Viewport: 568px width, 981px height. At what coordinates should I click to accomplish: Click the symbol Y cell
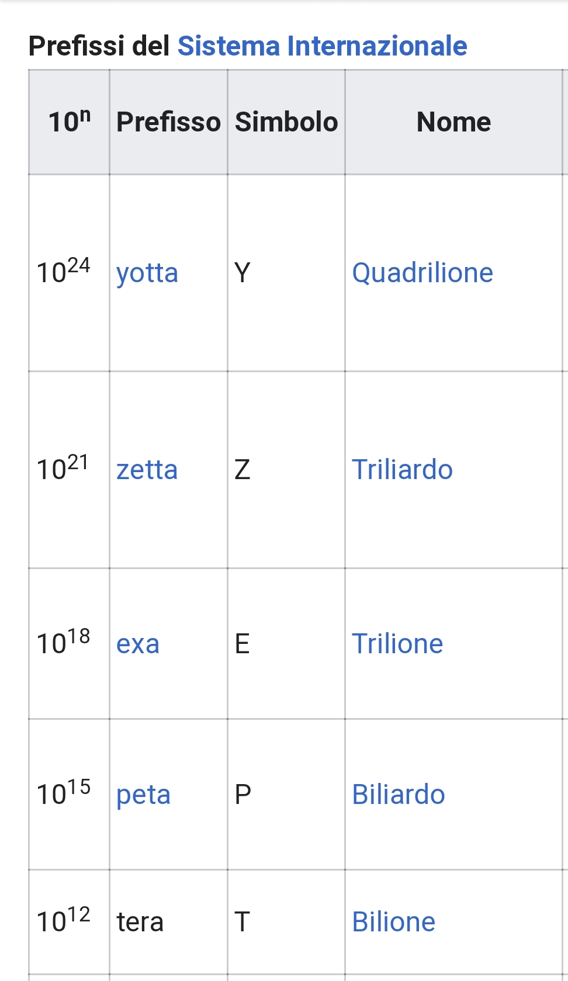[243, 273]
